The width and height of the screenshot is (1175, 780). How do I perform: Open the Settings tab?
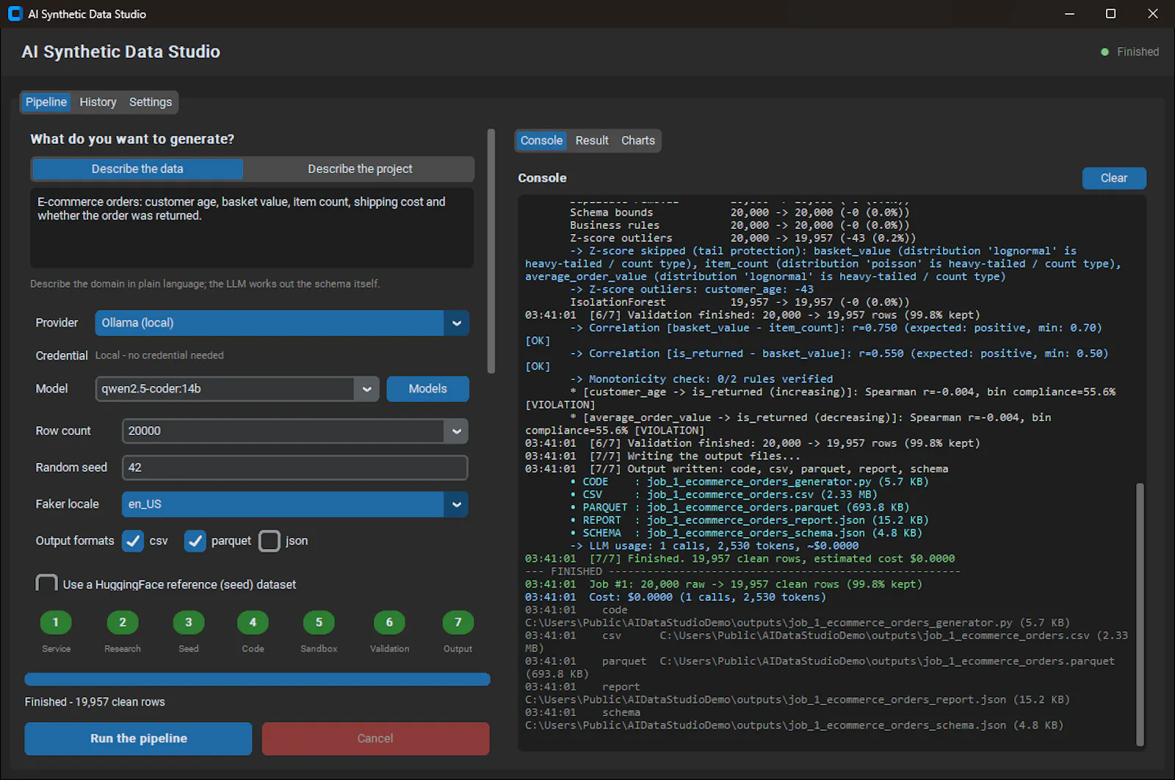151,102
